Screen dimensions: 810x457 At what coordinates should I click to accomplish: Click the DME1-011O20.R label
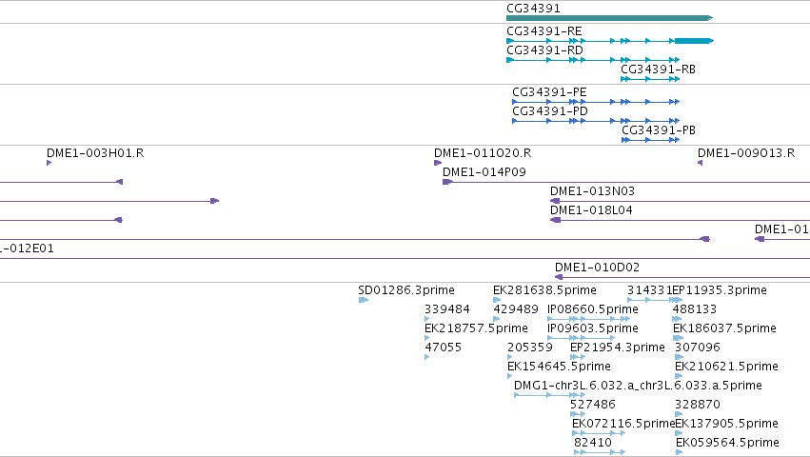click(x=483, y=153)
